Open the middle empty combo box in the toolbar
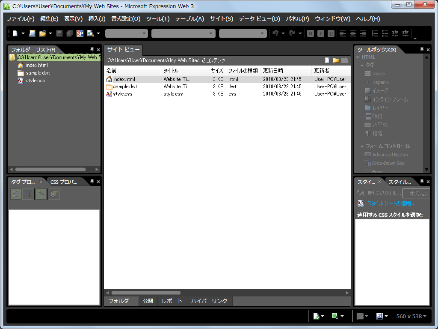 [183, 33]
